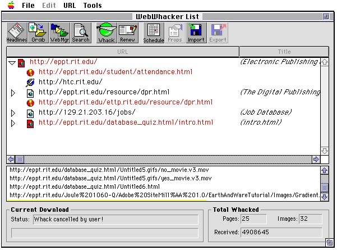This screenshot has height=250, width=337.
Task: Click the EarthAndWareTutorial log line
Action: tap(165, 195)
